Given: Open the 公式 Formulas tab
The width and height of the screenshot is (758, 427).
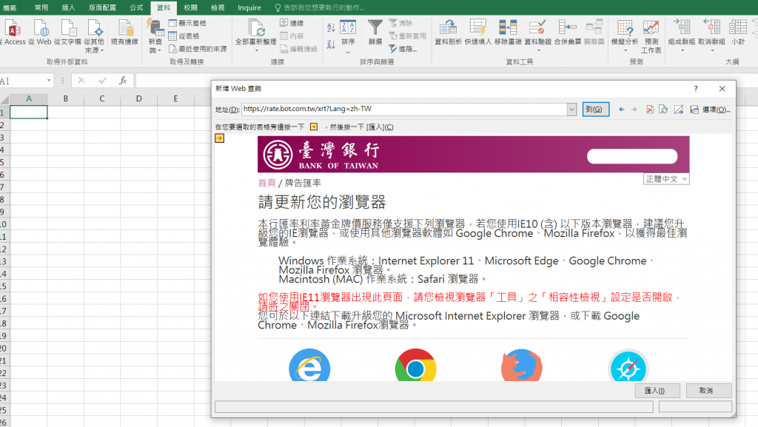Looking at the screenshot, I should pos(136,7).
